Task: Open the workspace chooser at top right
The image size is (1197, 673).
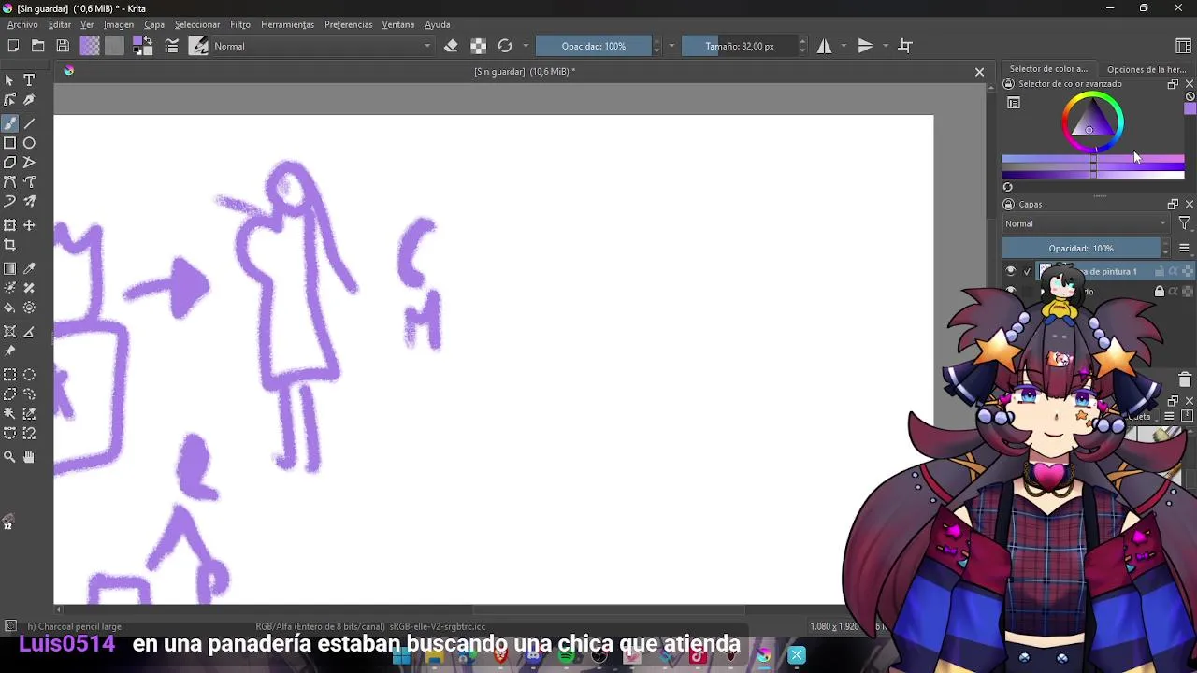Action: [x=1183, y=46]
